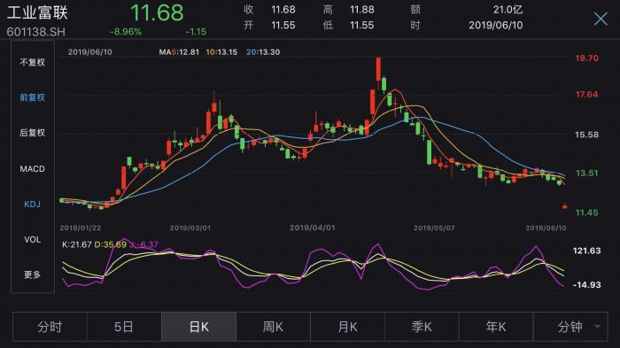The image size is (620, 348).
Task: Switch to the 5日 tab
Action: 124,327
